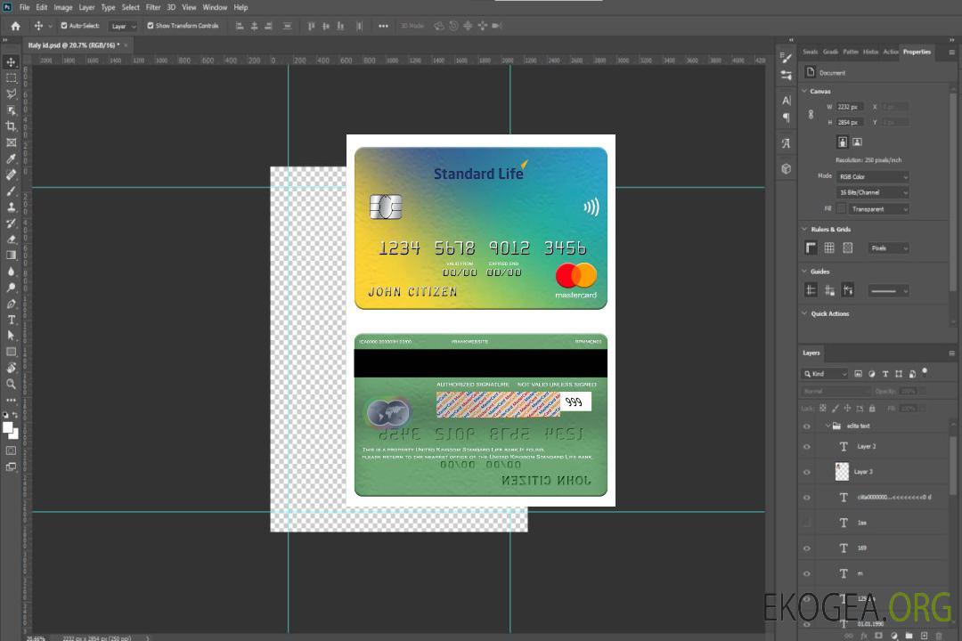The width and height of the screenshot is (962, 641).
Task: Open the File menu
Action: (x=25, y=7)
